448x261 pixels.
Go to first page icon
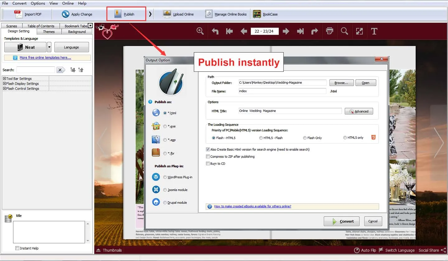click(x=230, y=31)
